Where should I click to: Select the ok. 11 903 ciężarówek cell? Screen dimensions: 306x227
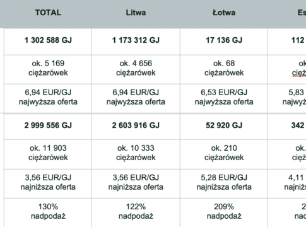click(x=48, y=154)
